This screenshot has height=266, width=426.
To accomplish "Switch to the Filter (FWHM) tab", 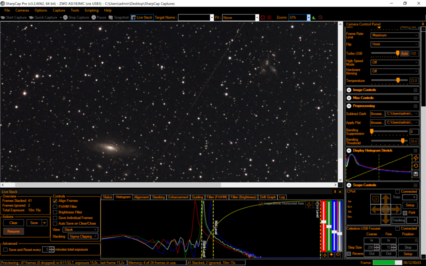I will (217, 197).
